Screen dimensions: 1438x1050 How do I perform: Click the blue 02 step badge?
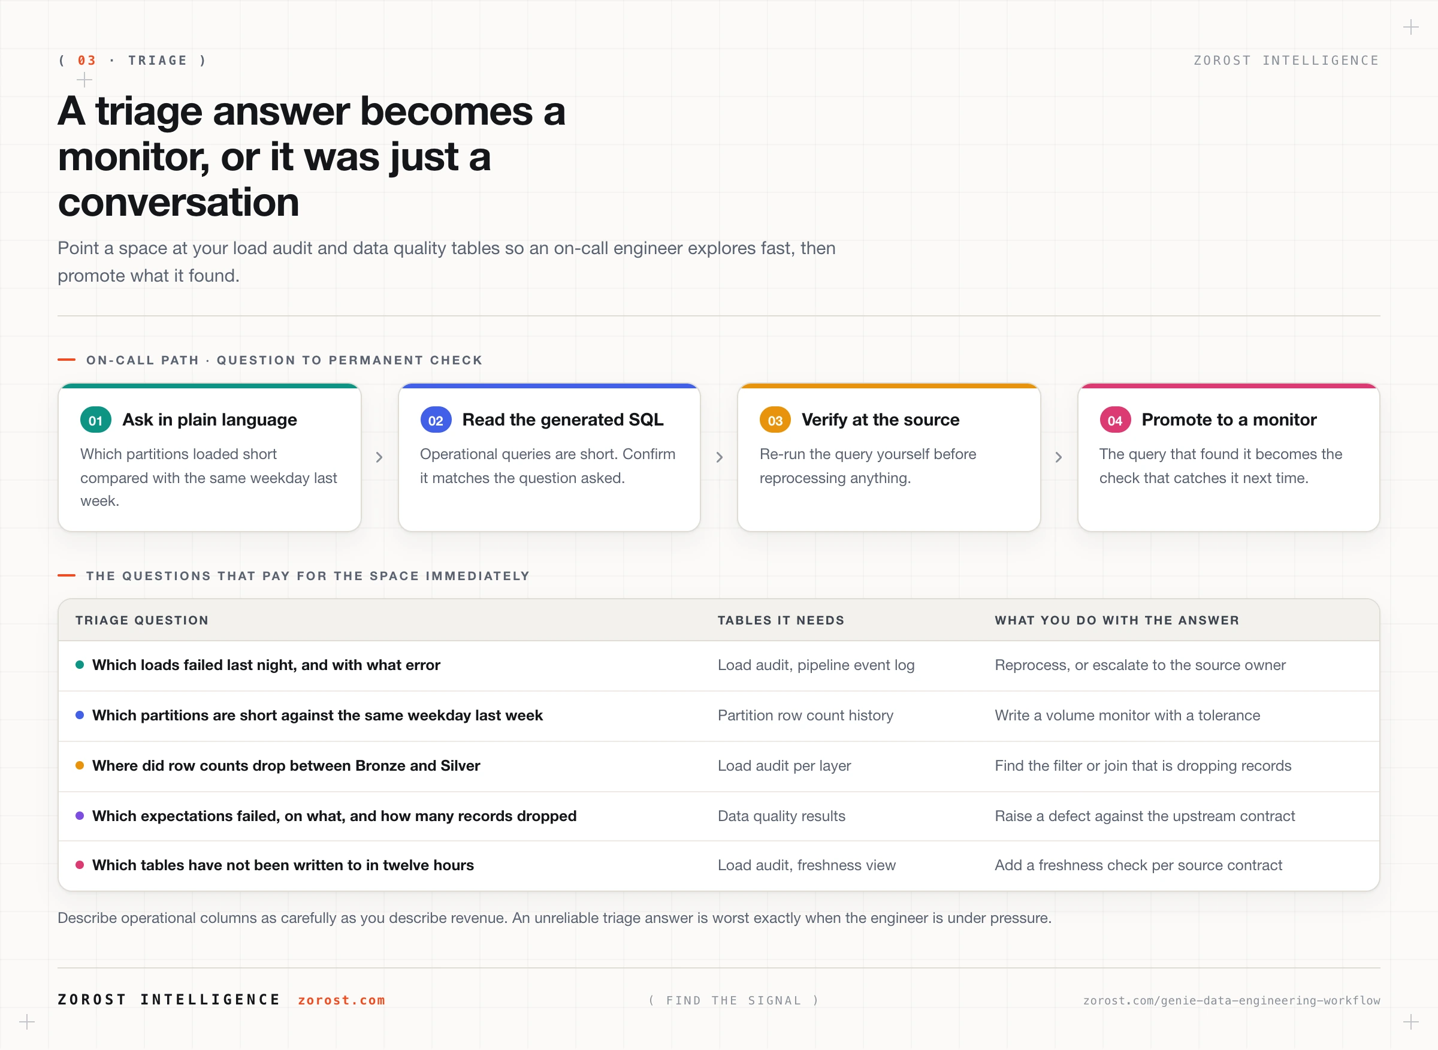pyautogui.click(x=436, y=420)
